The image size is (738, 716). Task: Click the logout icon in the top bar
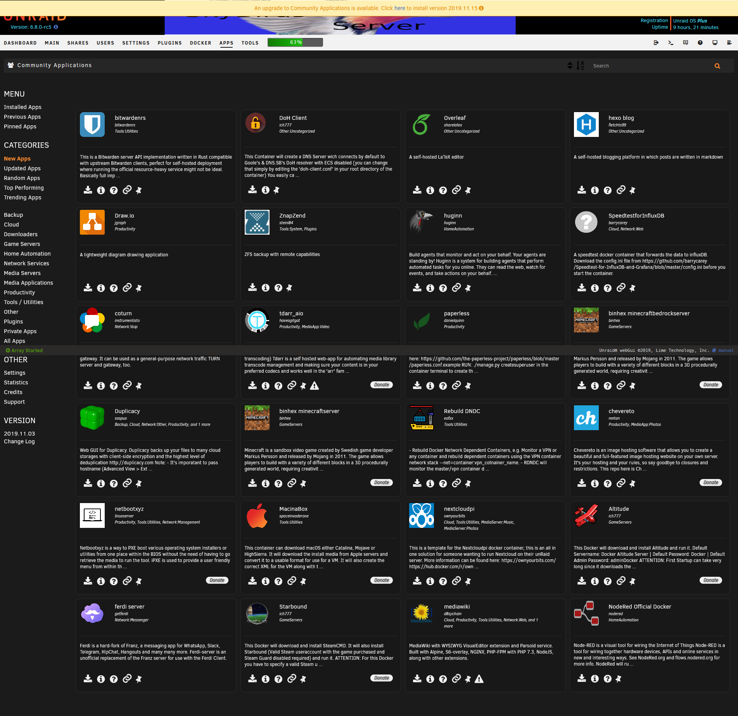(656, 43)
